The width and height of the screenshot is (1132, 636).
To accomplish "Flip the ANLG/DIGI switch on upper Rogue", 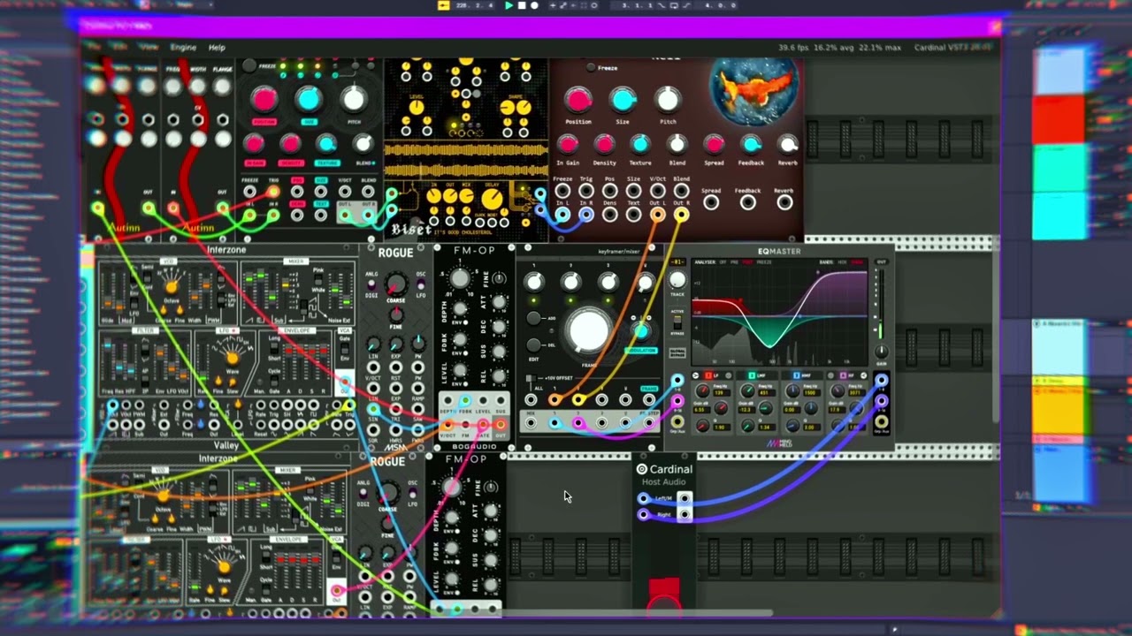I will coord(371,285).
